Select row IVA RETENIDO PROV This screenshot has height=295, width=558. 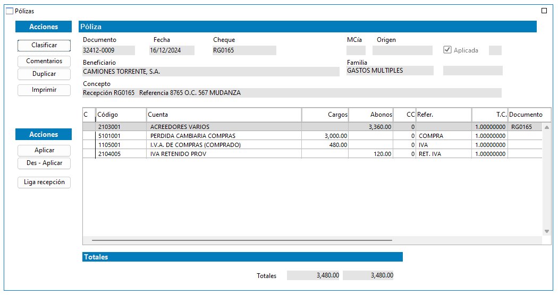pos(312,154)
